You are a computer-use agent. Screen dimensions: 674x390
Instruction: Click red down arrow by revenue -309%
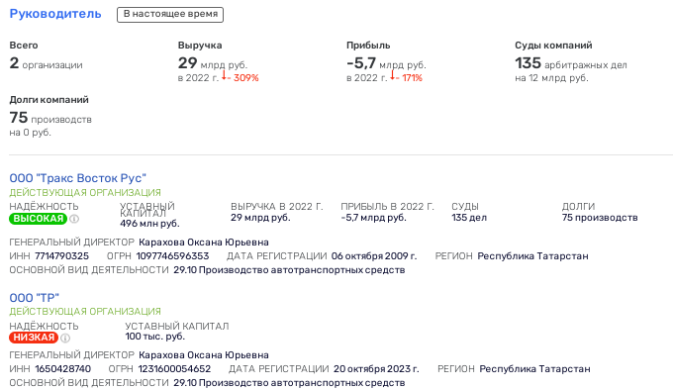[224, 75]
